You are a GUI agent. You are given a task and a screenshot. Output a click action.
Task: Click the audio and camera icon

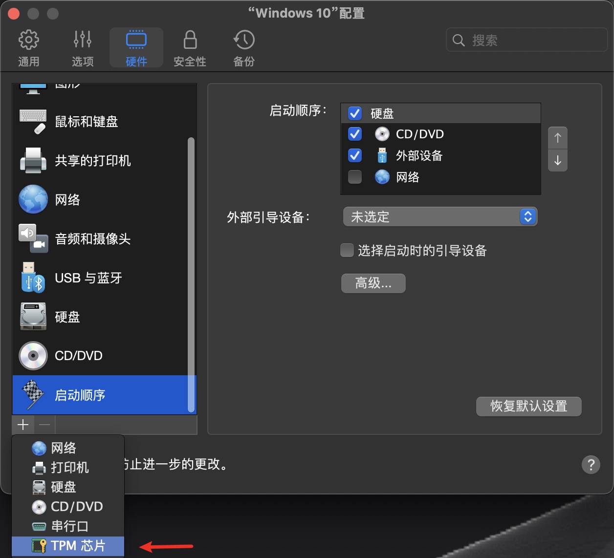[33, 239]
